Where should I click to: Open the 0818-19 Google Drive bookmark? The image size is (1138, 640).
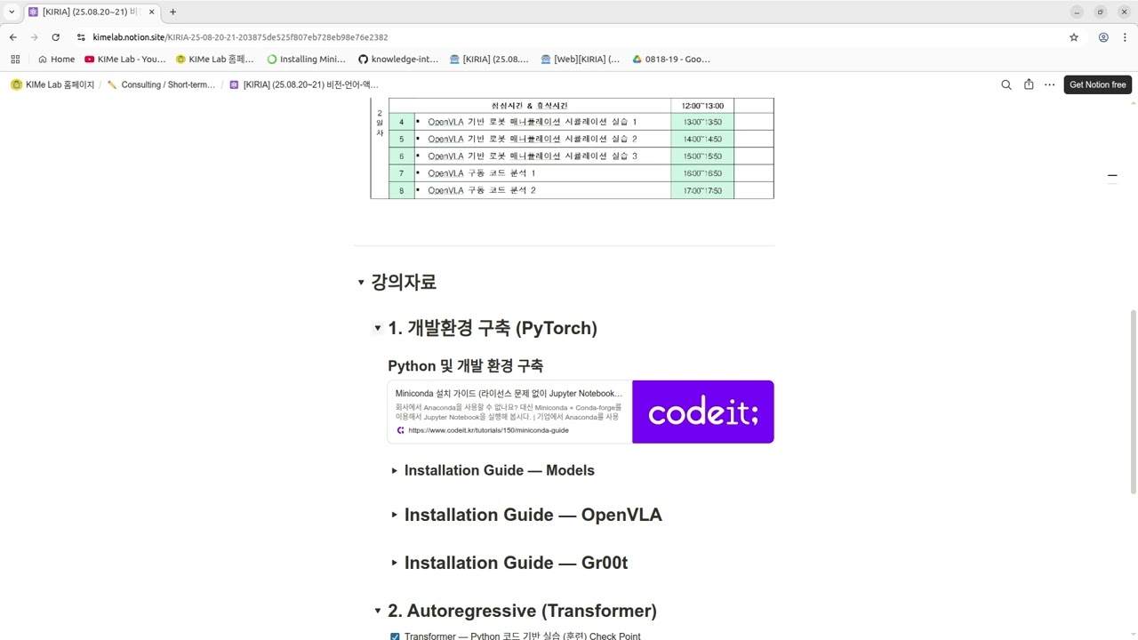coord(671,60)
